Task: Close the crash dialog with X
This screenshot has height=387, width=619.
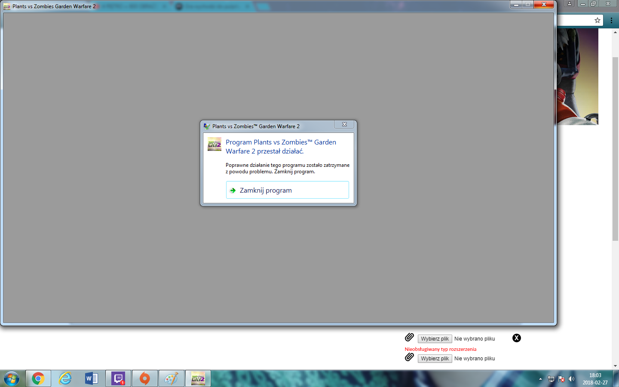Action: tap(344, 124)
